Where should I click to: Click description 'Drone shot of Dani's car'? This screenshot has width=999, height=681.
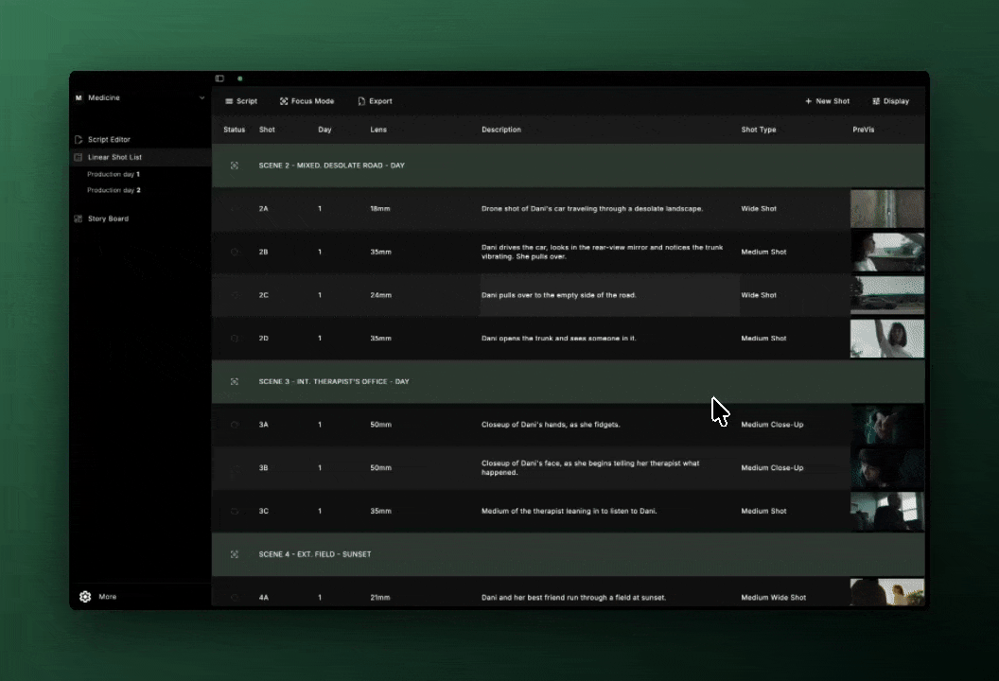coord(592,209)
